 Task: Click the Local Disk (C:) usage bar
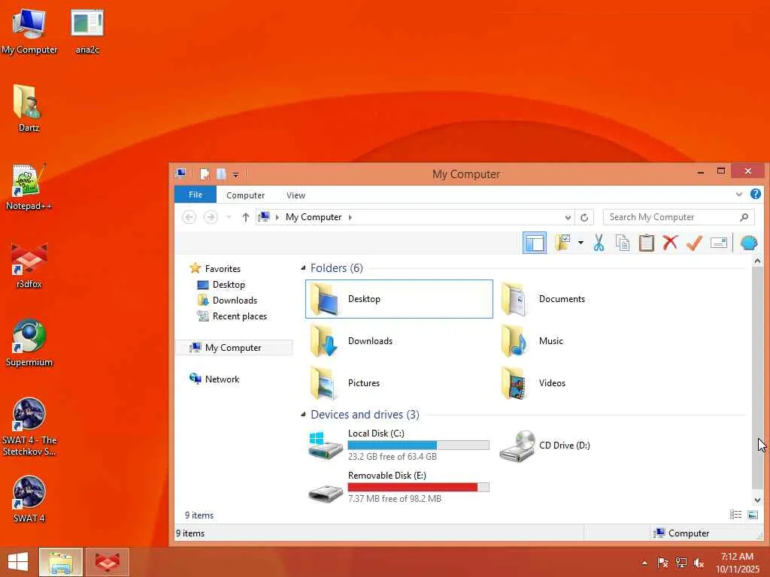click(418, 445)
